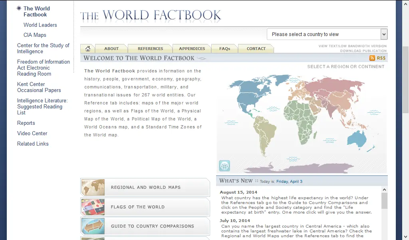Click 'Select a Region or Continent' label
Image resolution: width=409 pixels, height=240 pixels.
pos(345,66)
